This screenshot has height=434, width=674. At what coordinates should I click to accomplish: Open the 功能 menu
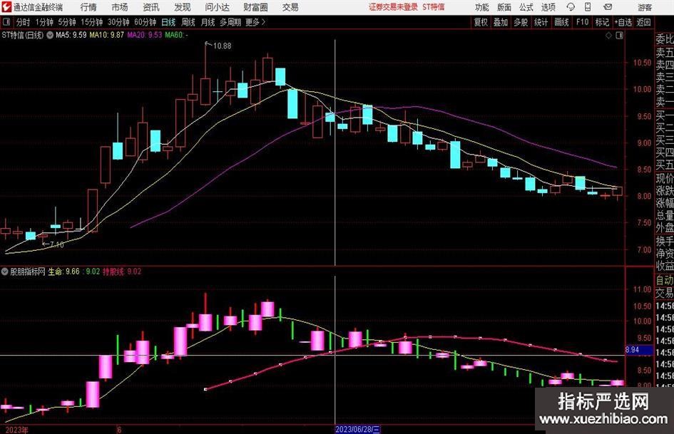click(482, 7)
